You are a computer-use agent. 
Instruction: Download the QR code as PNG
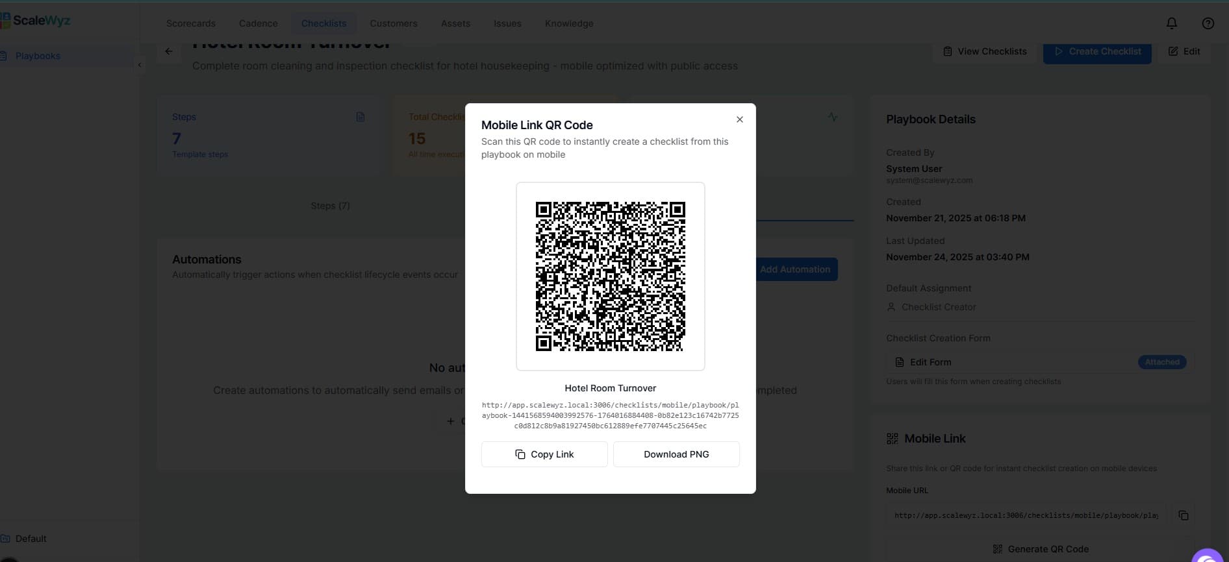[x=676, y=454]
